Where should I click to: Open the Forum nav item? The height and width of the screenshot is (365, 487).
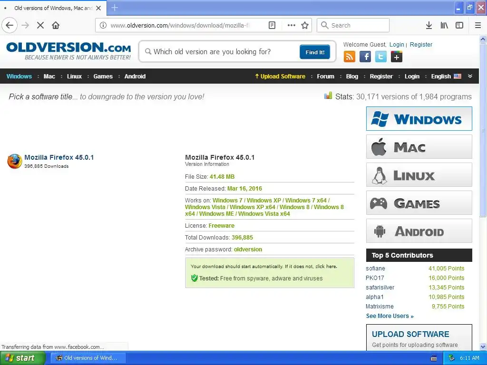(x=325, y=77)
